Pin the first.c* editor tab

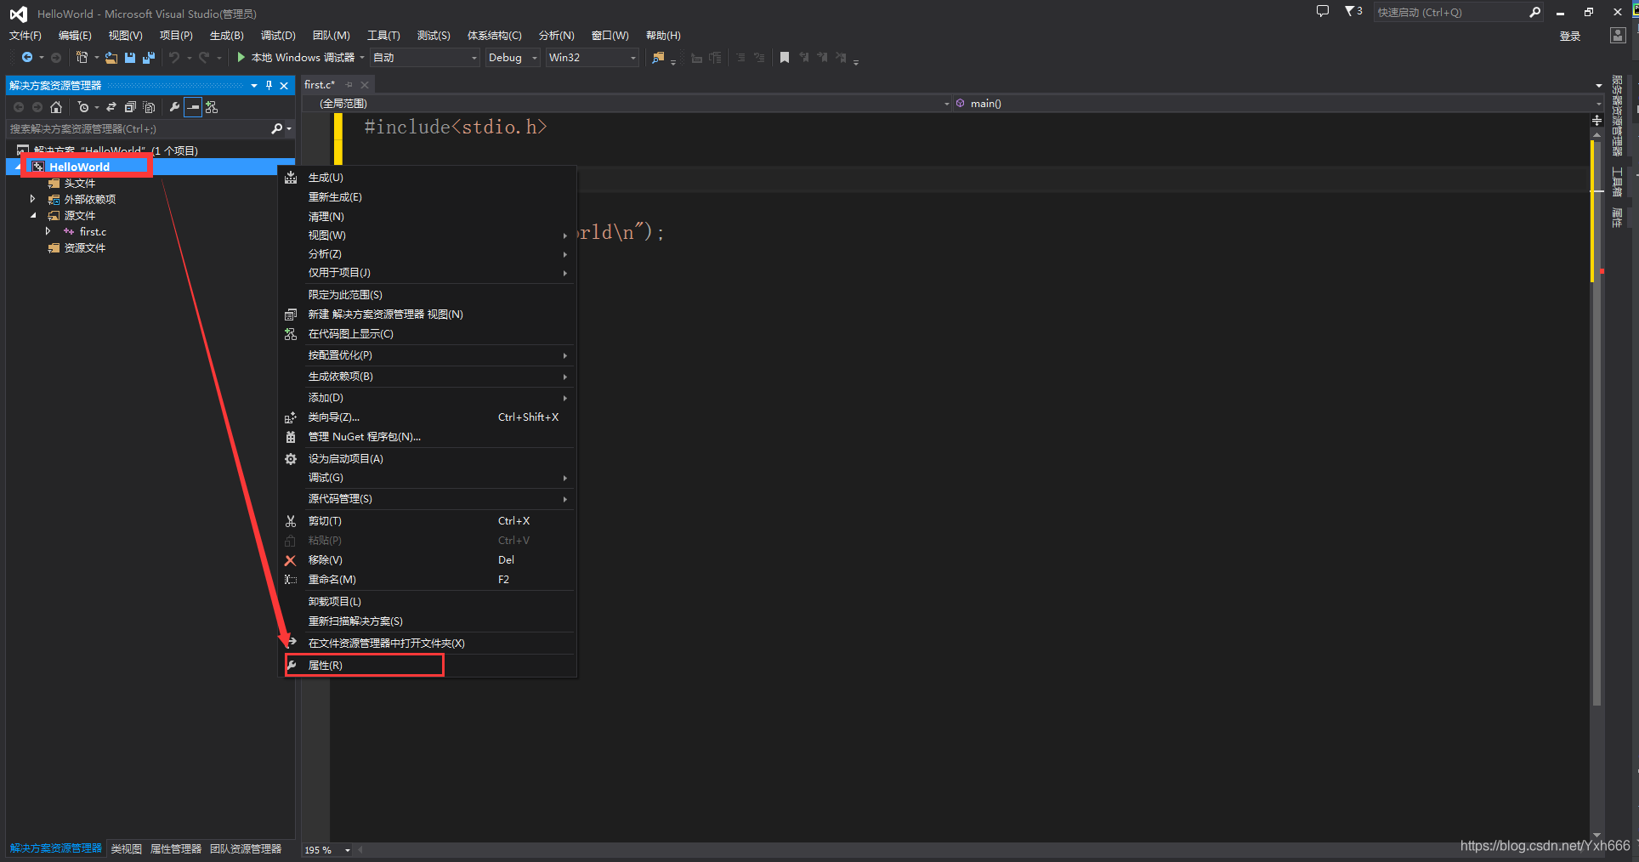[349, 85]
